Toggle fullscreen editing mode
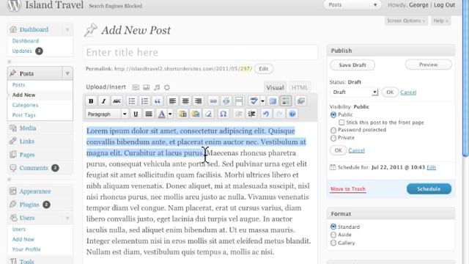This screenshot has height=264, width=469. tap(273, 101)
